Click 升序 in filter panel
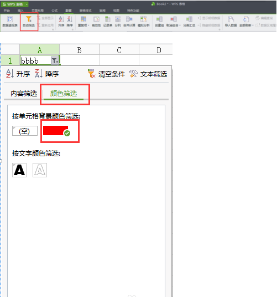The width and height of the screenshot is (277, 297). 18,74
